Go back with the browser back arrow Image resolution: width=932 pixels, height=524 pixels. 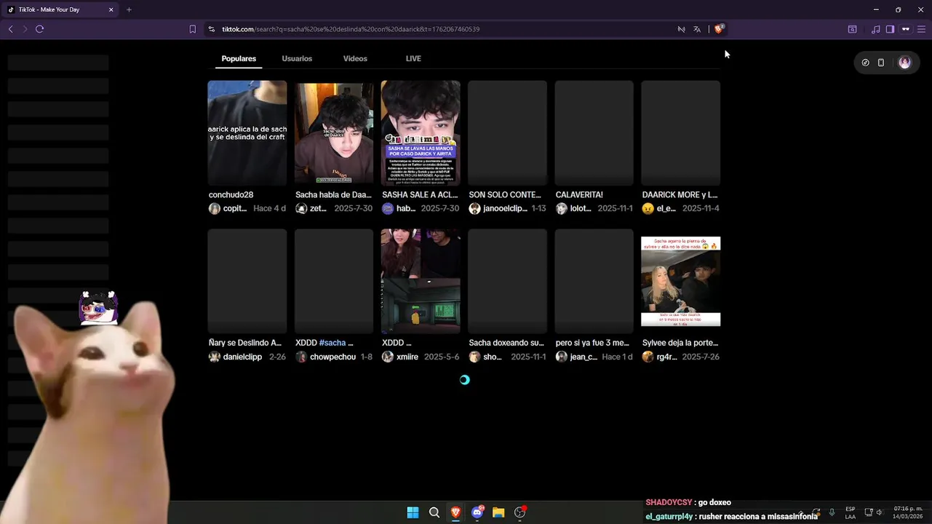[x=10, y=29]
